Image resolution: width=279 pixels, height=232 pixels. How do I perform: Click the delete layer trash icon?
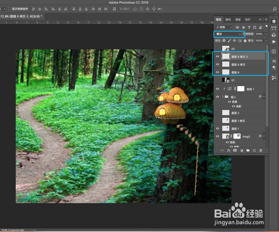[261, 150]
